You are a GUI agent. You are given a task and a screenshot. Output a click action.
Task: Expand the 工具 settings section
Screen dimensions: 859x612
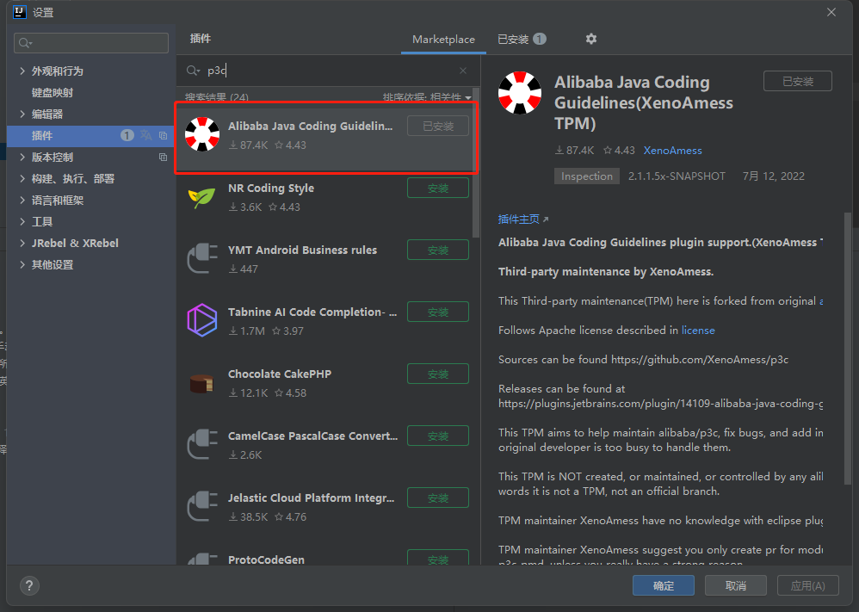(22, 221)
